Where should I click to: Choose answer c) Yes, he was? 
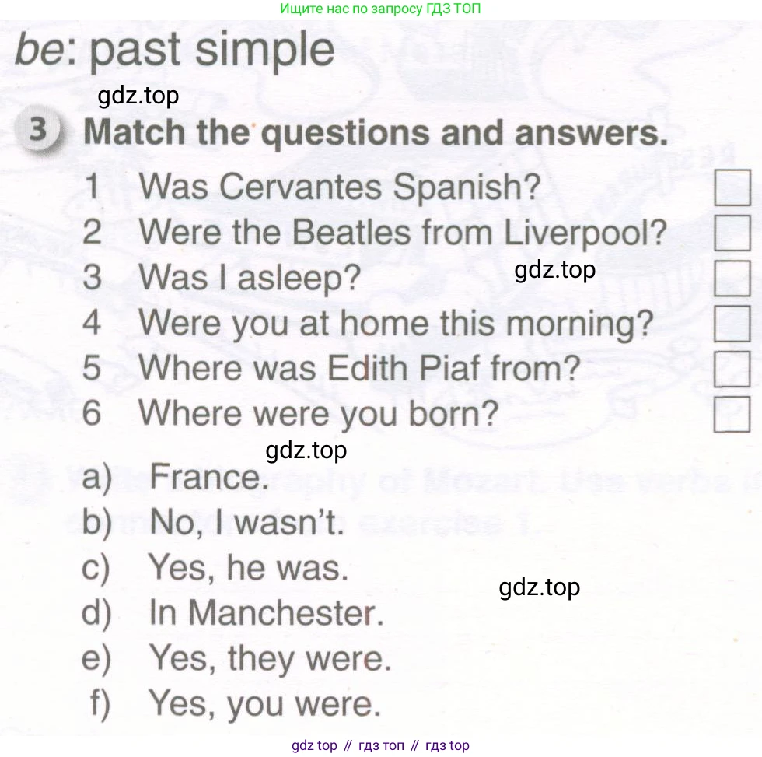[215, 567]
